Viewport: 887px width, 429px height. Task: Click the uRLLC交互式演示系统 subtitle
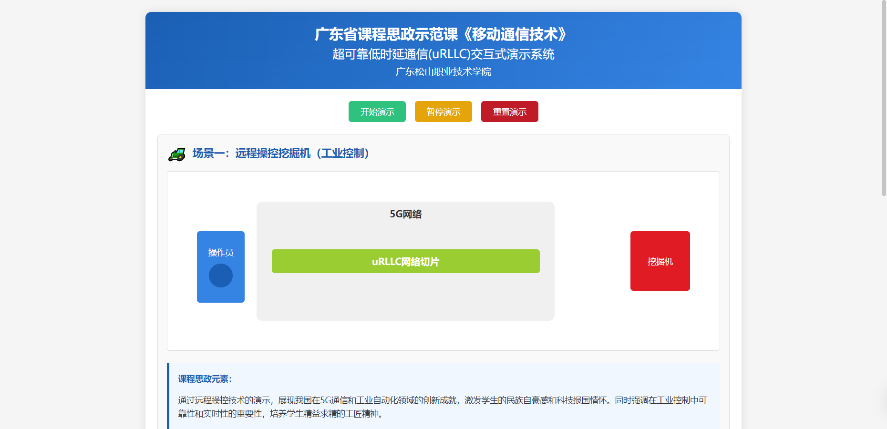point(443,54)
